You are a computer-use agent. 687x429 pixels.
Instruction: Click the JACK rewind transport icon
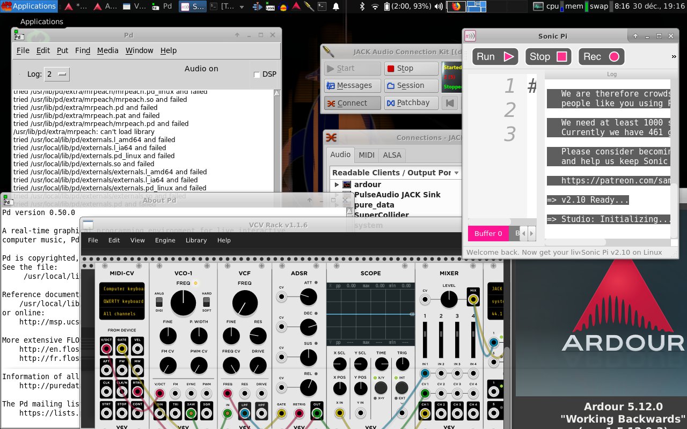(451, 103)
